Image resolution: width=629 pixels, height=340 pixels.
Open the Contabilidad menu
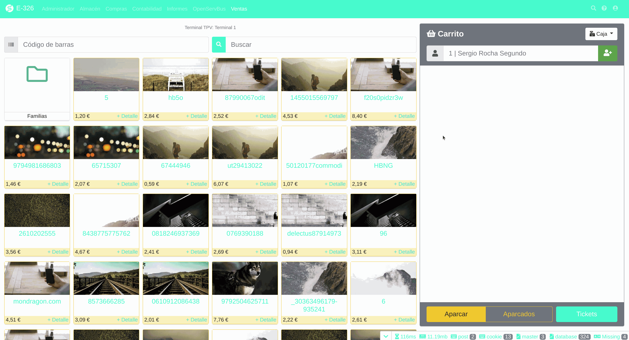[x=147, y=9]
